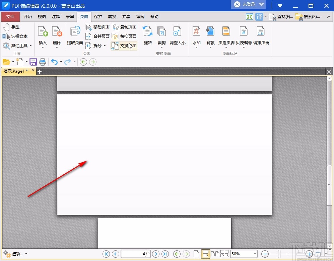Open the 50% zoom level dropdown
Image resolution: width=334 pixels, height=261 pixels.
254,254
